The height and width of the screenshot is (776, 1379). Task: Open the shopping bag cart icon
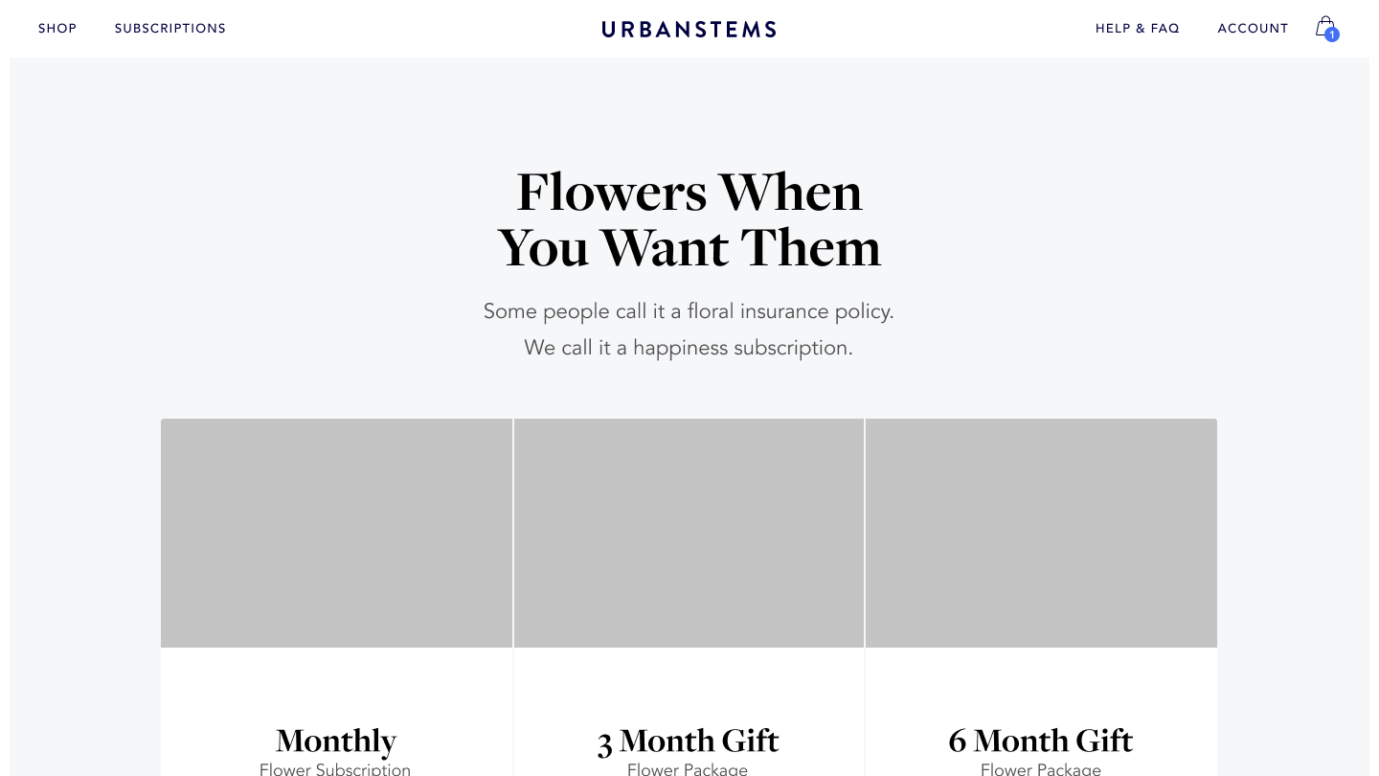point(1325,26)
